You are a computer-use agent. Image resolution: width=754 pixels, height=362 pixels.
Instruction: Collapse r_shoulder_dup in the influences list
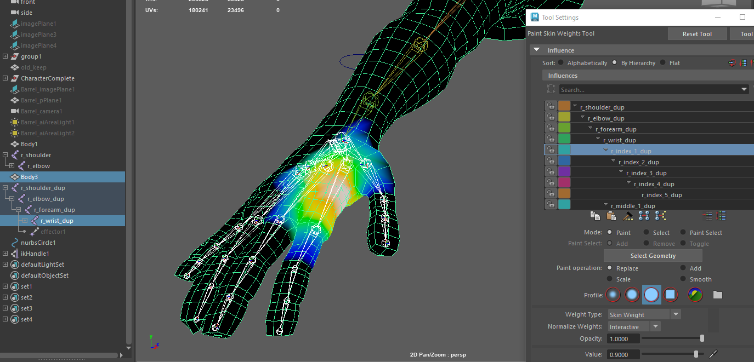pos(575,106)
